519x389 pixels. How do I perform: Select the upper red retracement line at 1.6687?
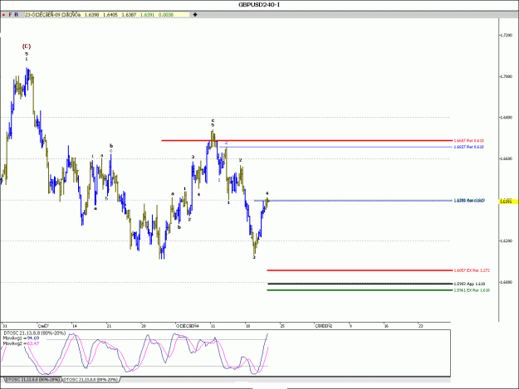pyautogui.click(x=306, y=140)
